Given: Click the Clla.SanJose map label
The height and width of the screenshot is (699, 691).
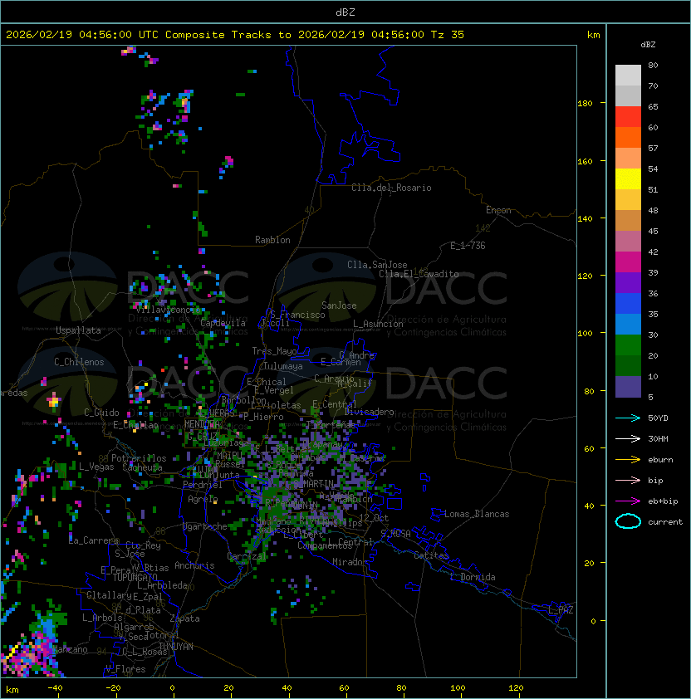Looking at the screenshot, I should [377, 265].
